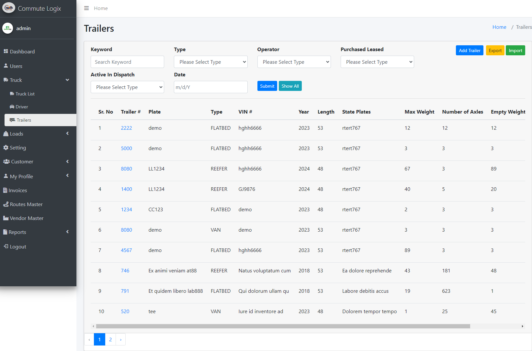Click the Dashboard grid icon

pos(6,51)
